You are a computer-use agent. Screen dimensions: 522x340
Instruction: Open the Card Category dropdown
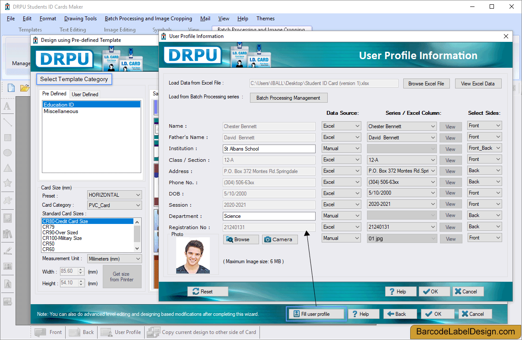114,205
